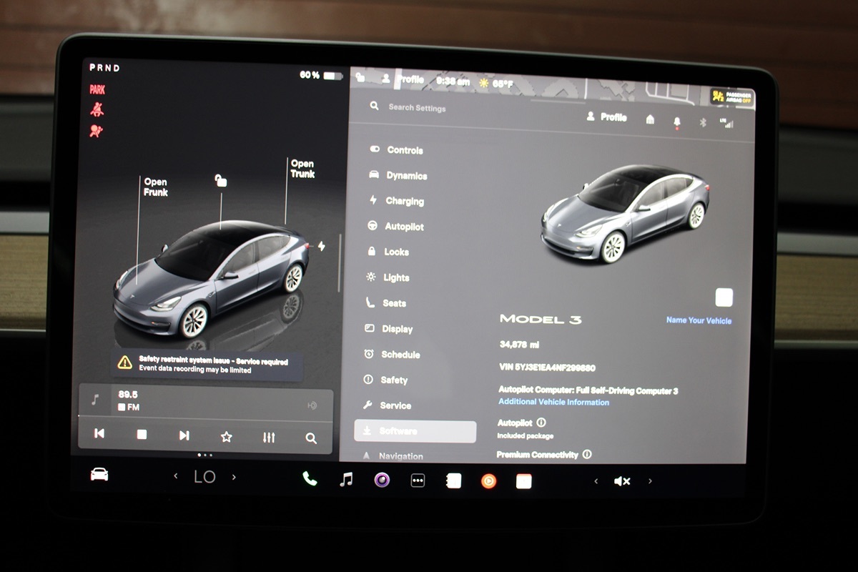The width and height of the screenshot is (858, 572).
Task: Click Additional Vehicle Information link
Action: point(553,403)
